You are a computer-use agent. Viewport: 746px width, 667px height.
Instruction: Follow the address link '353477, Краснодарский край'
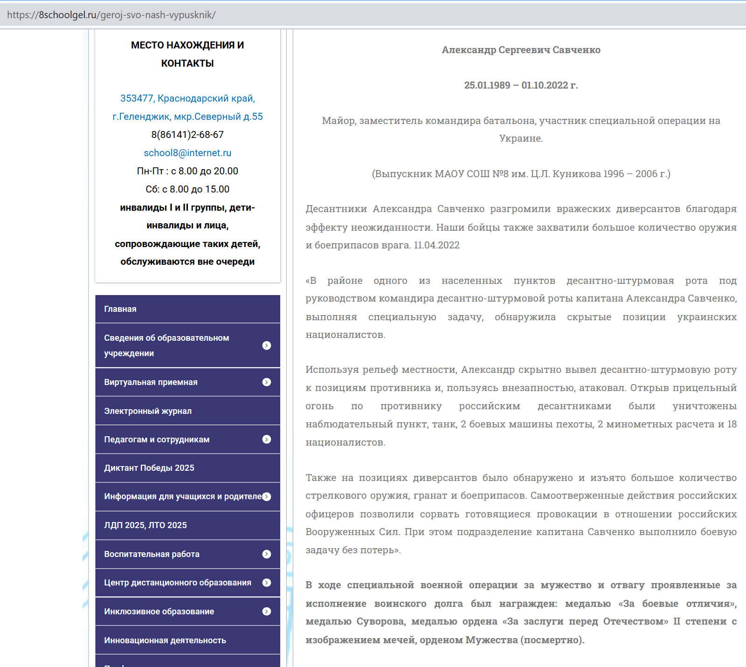(x=187, y=98)
